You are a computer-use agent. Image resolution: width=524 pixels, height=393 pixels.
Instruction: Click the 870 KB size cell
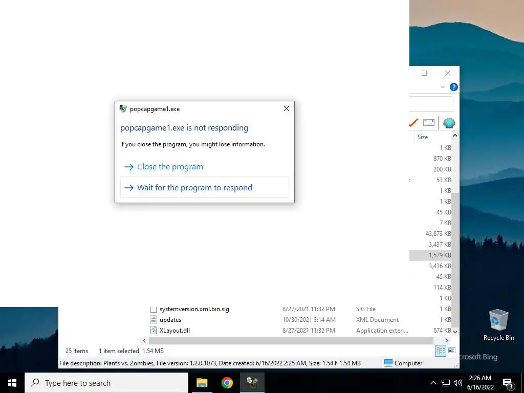pyautogui.click(x=442, y=159)
